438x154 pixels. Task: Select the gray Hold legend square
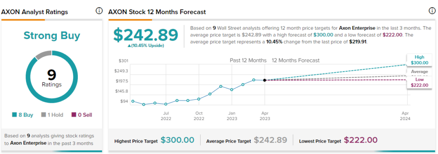43,115
